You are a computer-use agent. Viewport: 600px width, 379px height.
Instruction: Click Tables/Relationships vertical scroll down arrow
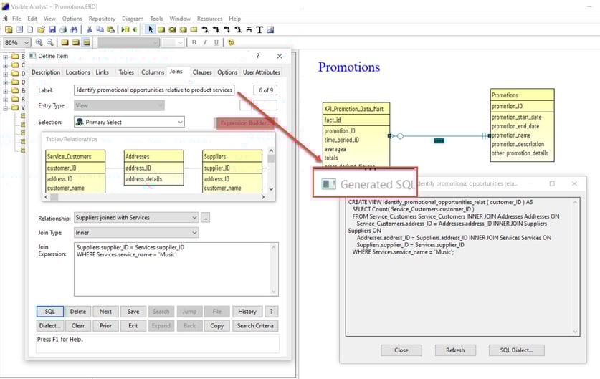[x=271, y=188]
